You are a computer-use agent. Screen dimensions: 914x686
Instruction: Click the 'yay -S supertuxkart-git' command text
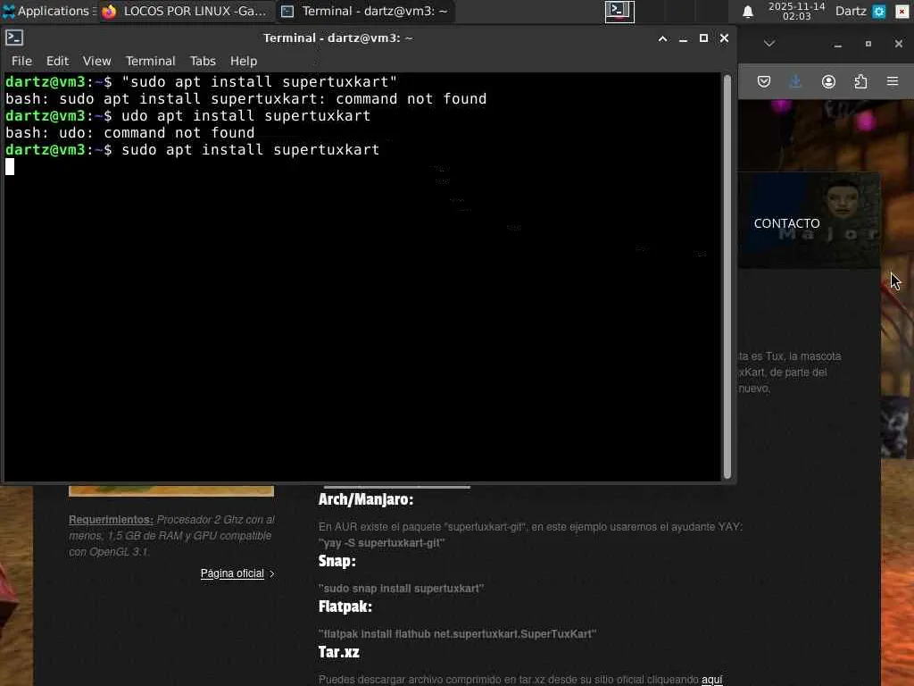381,543
